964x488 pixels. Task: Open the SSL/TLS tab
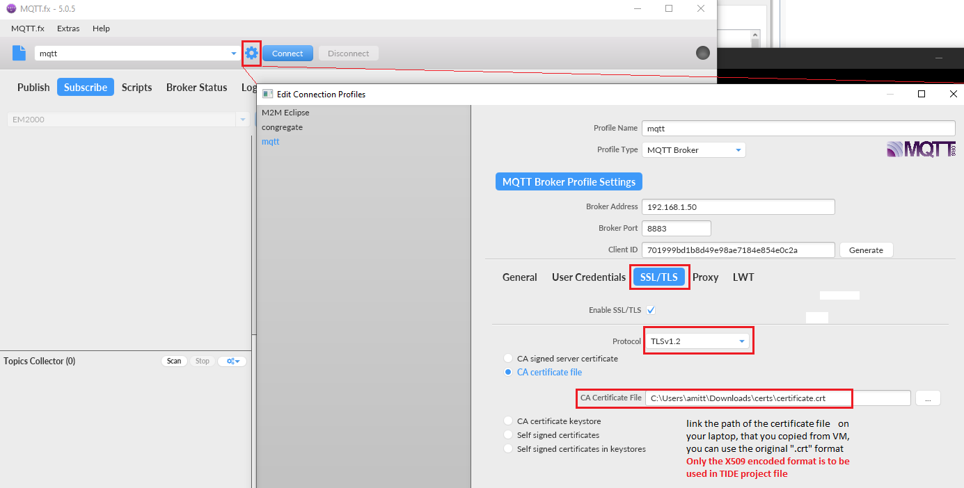click(x=659, y=277)
